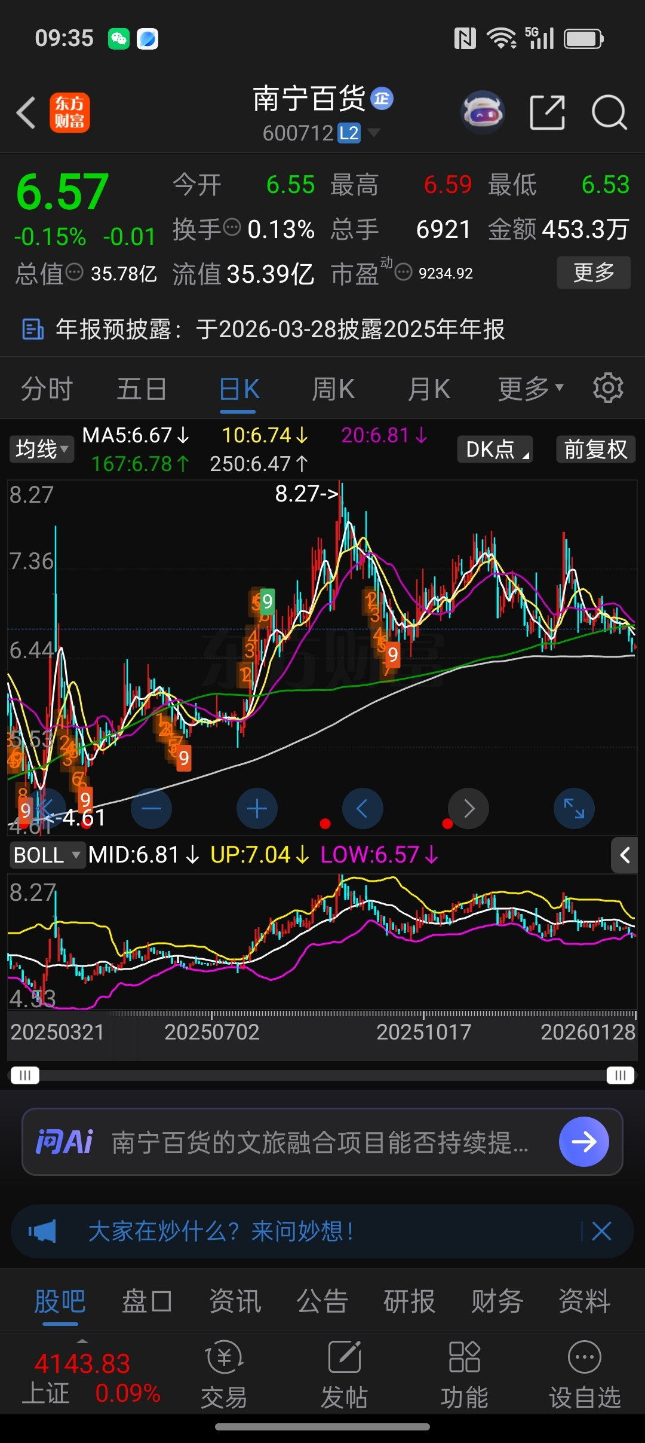Open the 盘口 tab
645x1443 pixels.
click(147, 1301)
